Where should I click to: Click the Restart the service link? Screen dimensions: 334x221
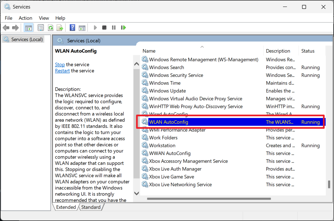click(62, 71)
